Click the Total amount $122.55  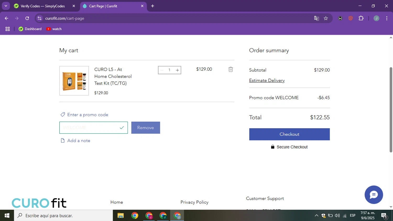[320, 117]
